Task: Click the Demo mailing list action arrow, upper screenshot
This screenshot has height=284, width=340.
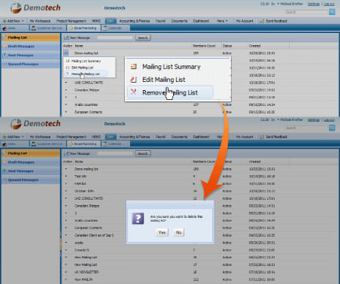Action: tap(66, 53)
